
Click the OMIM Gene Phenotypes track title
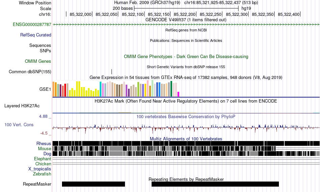(186, 57)
